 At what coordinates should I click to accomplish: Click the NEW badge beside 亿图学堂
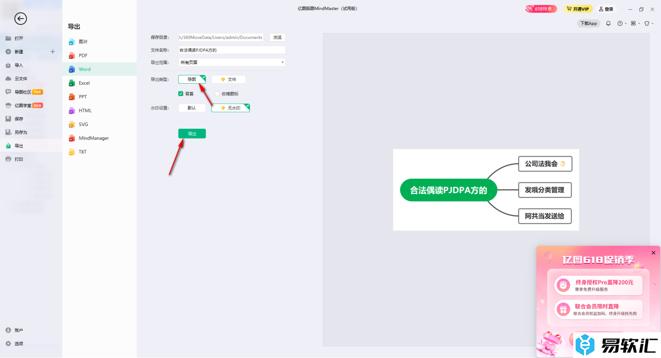click(x=38, y=105)
